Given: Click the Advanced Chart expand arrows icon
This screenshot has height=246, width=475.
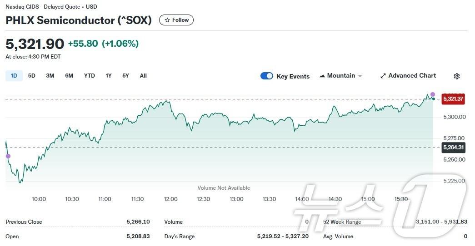Looking at the screenshot, I should coord(383,76).
